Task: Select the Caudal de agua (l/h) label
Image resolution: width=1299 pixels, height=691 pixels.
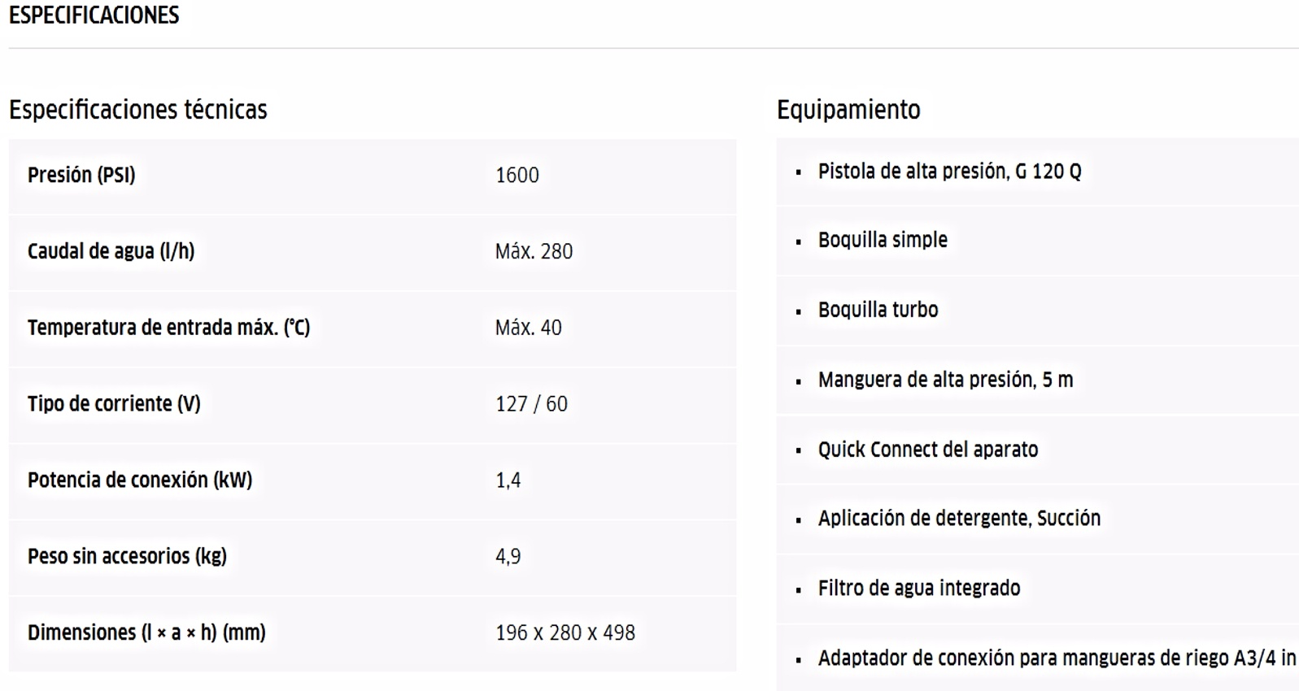Action: point(111,251)
